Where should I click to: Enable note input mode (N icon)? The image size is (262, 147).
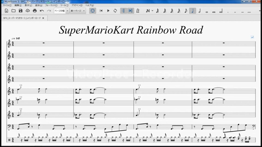pos(148,11)
